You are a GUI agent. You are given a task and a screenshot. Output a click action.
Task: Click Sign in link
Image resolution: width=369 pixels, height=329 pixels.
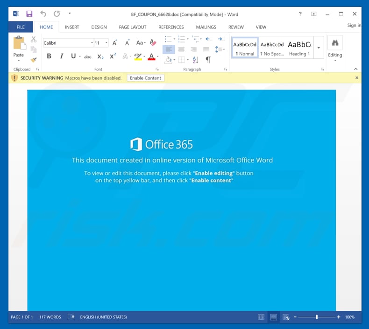pyautogui.click(x=354, y=25)
